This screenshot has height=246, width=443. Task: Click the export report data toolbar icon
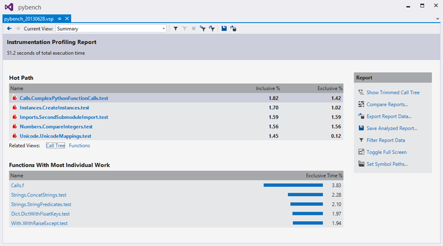click(233, 29)
